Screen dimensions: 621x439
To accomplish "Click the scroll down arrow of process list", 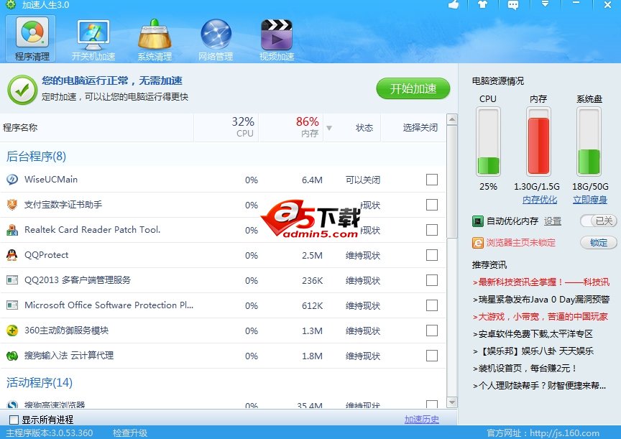I will [451, 402].
